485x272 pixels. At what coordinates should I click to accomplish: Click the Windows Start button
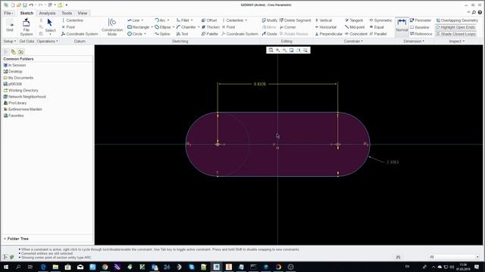point(6,267)
